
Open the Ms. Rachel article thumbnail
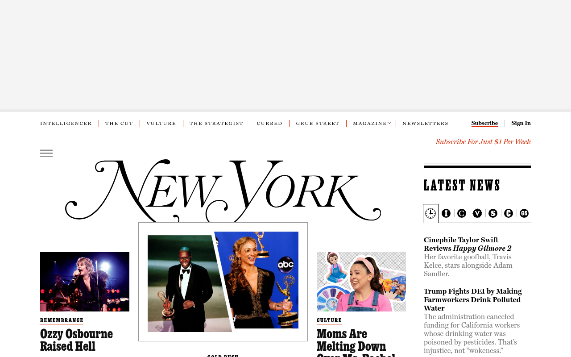click(x=361, y=282)
